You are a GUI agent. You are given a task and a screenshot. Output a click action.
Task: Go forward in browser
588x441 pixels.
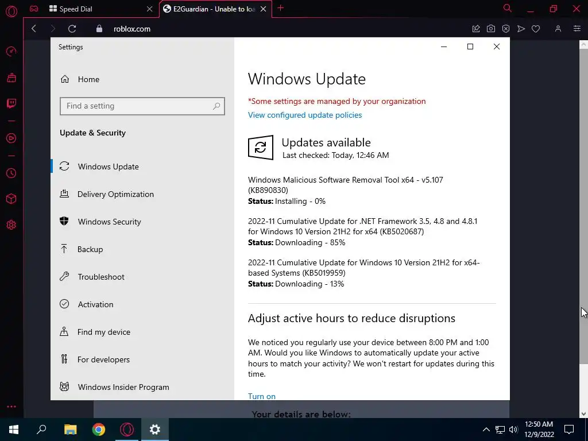point(52,29)
